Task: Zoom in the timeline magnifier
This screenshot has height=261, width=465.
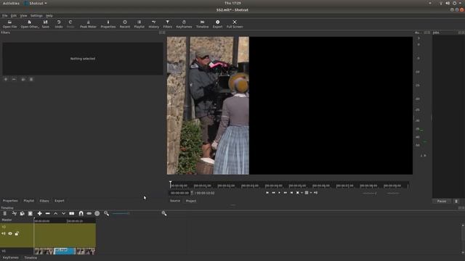Action: pyautogui.click(x=164, y=213)
